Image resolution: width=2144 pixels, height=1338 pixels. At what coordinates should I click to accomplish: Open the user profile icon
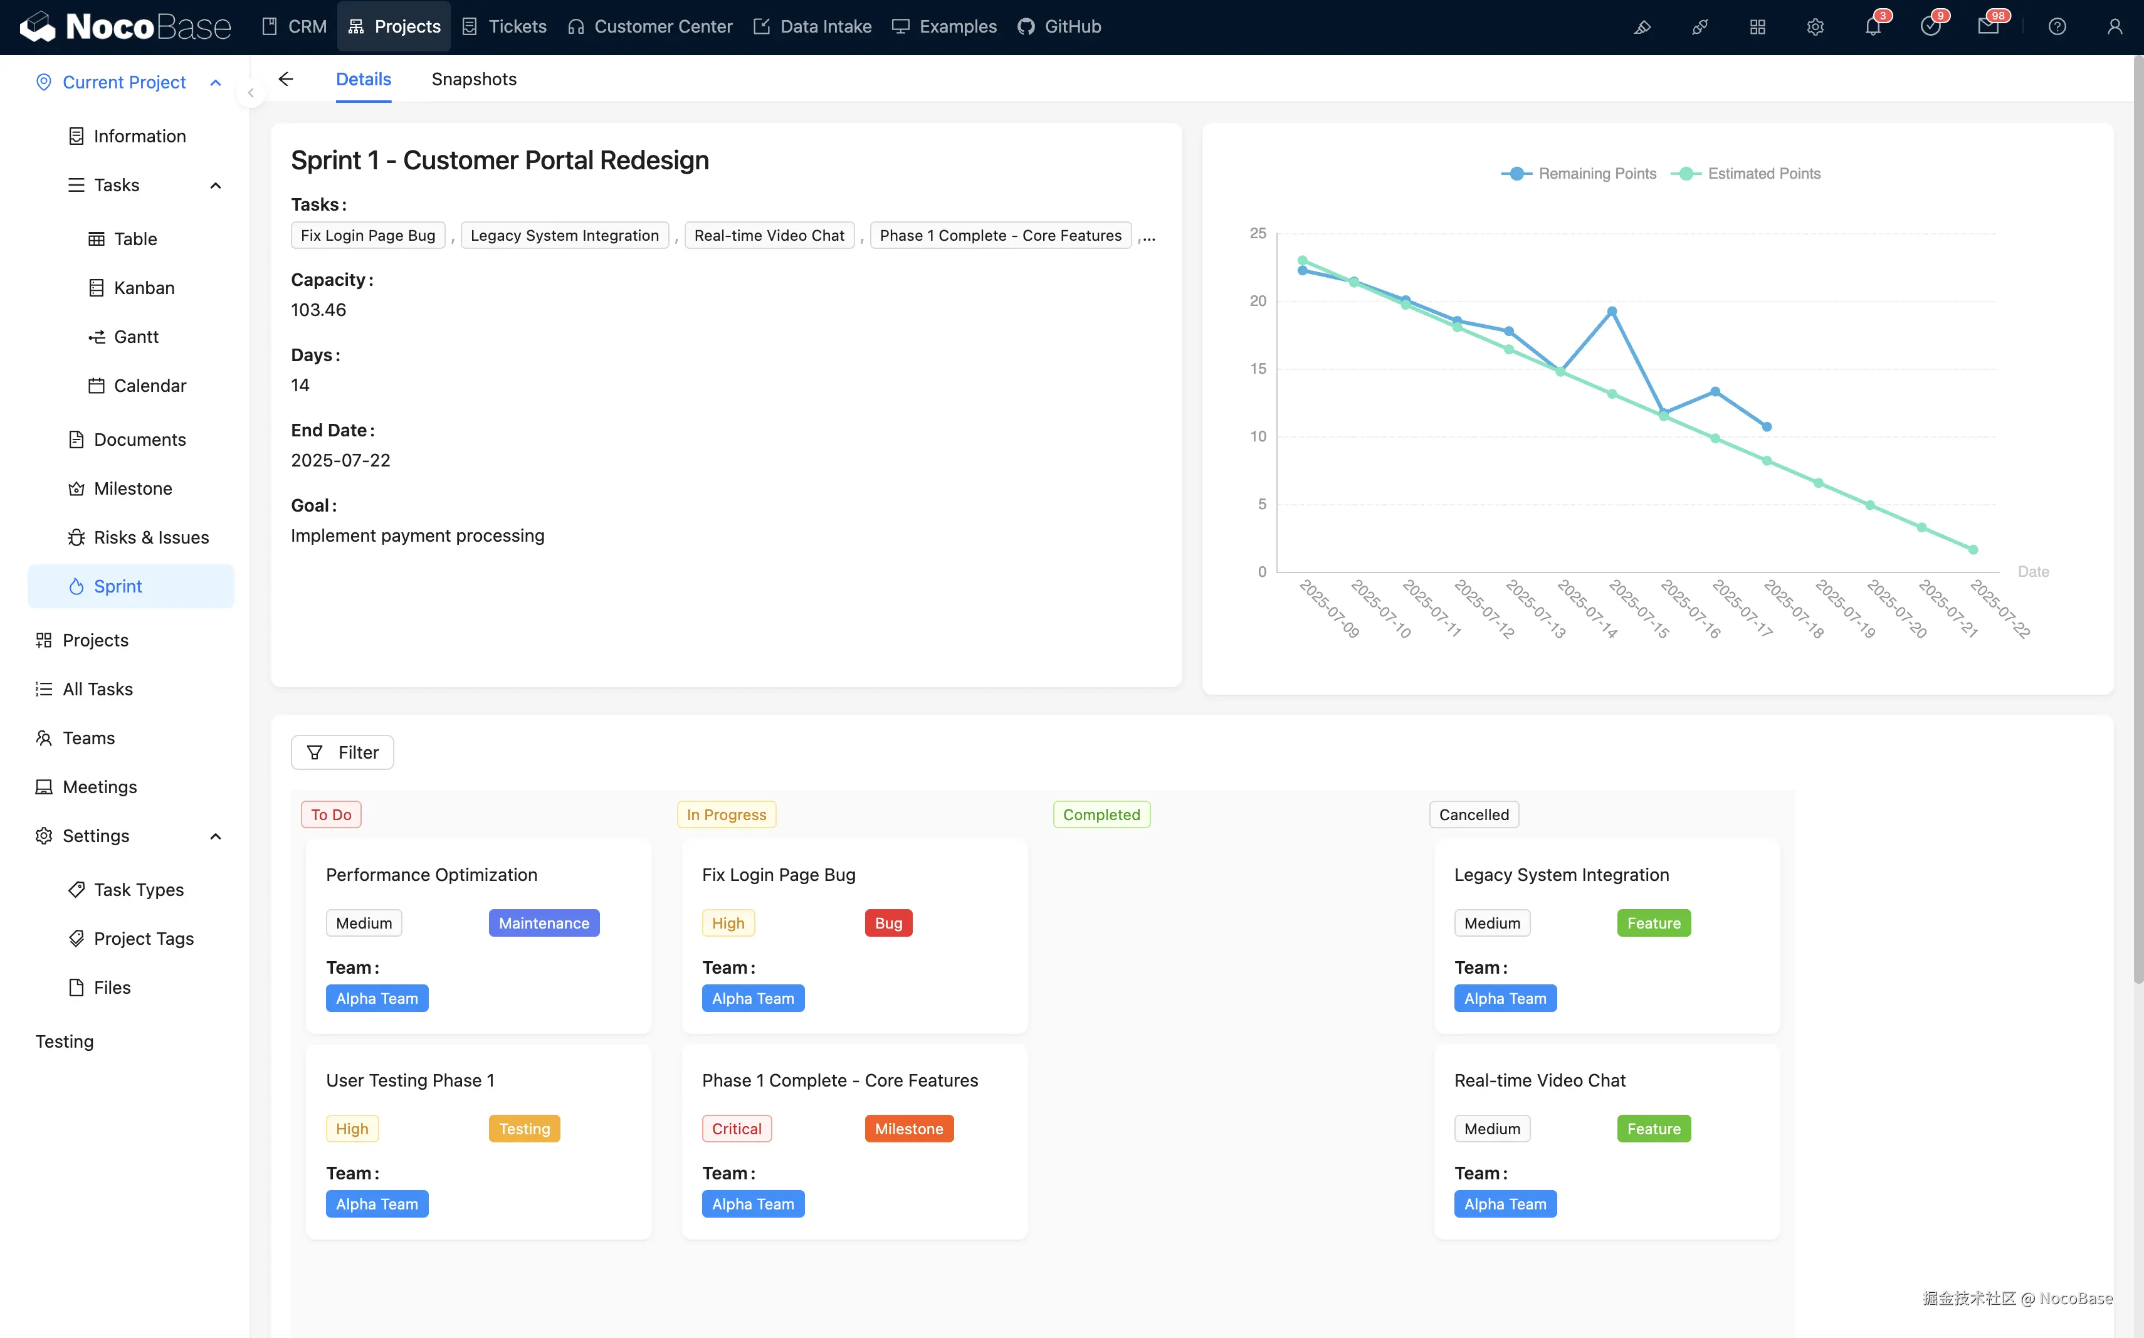[x=2115, y=26]
